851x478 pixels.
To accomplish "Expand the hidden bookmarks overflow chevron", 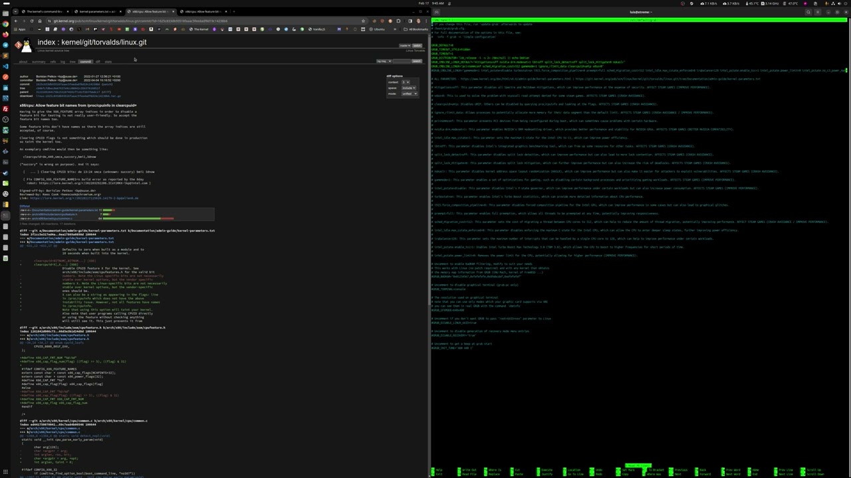I will (395, 29).
